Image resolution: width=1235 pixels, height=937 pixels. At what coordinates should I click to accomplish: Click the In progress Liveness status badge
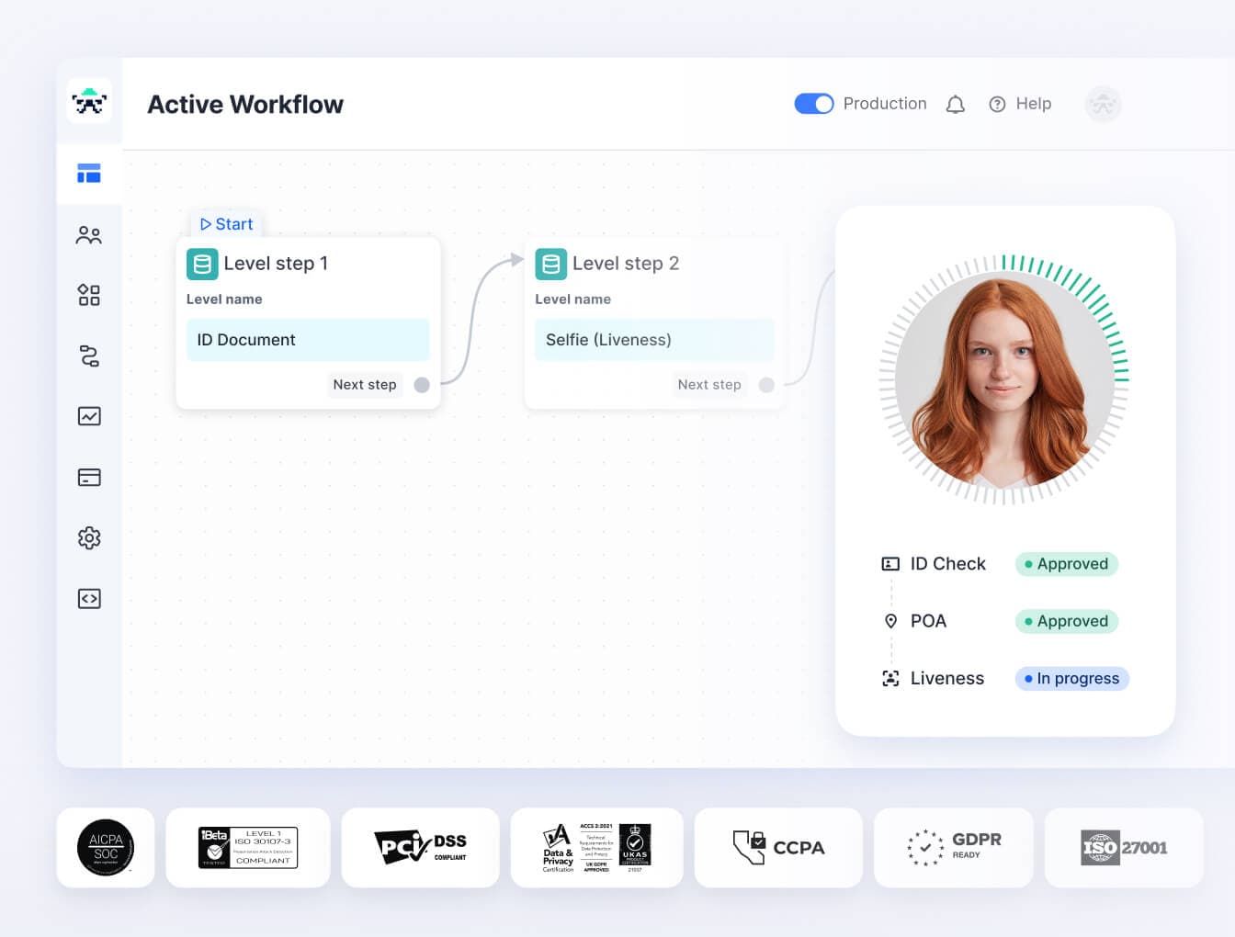(1071, 679)
